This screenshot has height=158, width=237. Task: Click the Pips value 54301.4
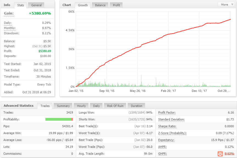coord(68,126)
